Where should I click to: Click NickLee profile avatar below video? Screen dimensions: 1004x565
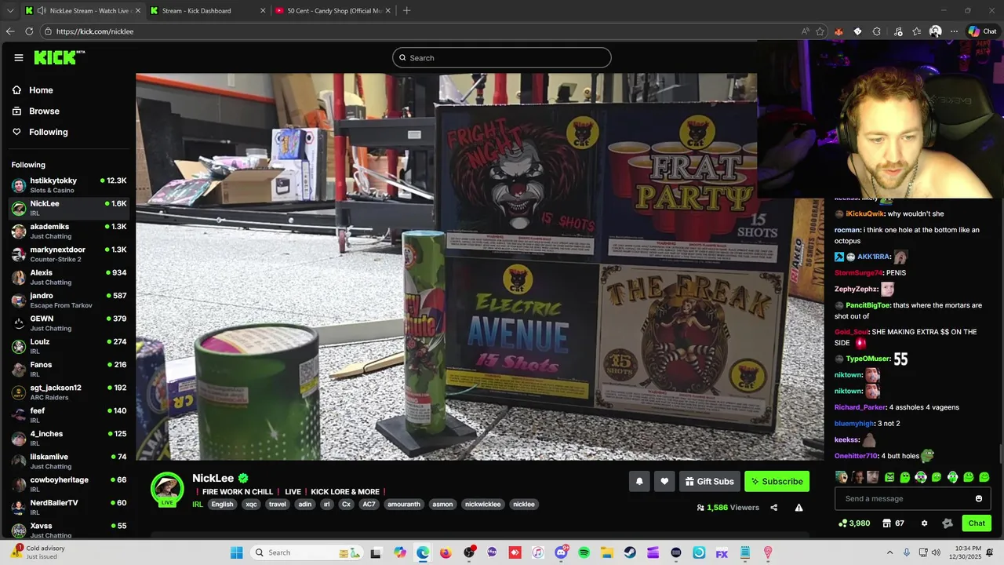(x=167, y=489)
